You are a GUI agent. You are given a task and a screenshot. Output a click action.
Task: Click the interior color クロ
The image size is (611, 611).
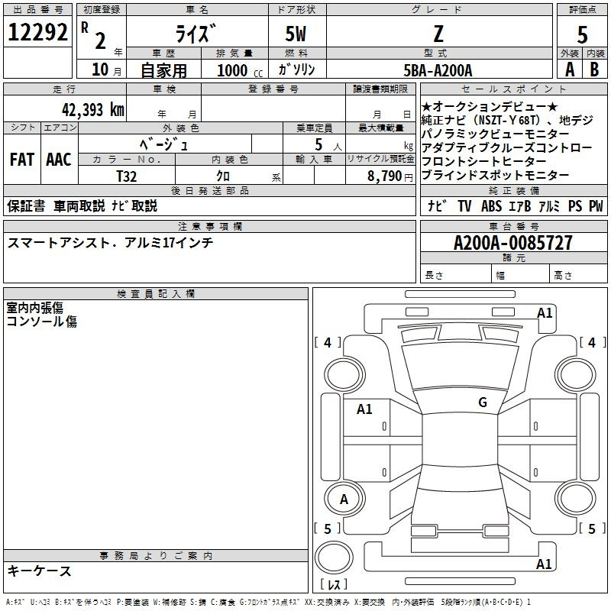223,176
